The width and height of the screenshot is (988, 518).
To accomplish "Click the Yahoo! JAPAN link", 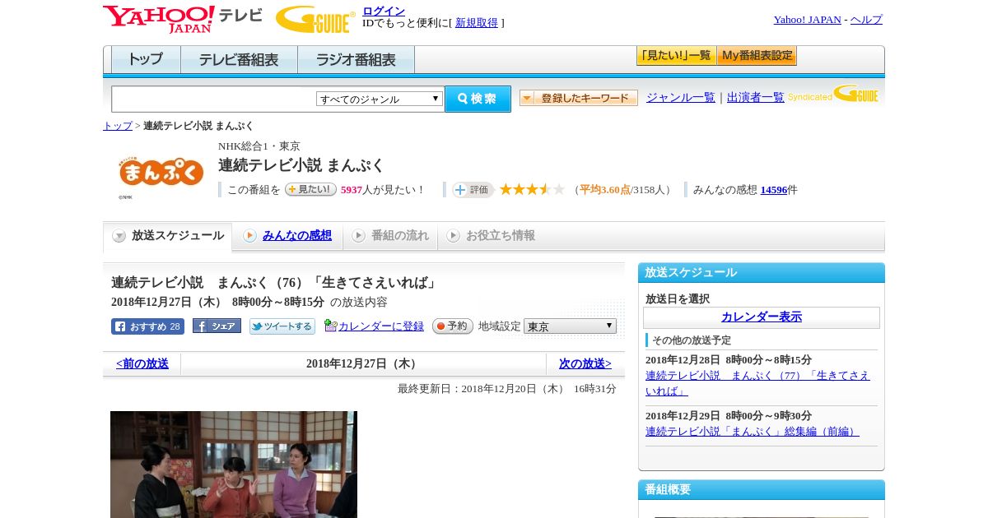I will coord(808,20).
